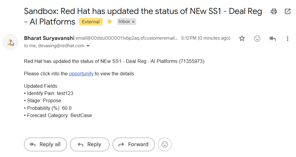Image resolution: width=296 pixels, height=157 pixels.
Task: Click the External label tag
Action: coord(91,21)
